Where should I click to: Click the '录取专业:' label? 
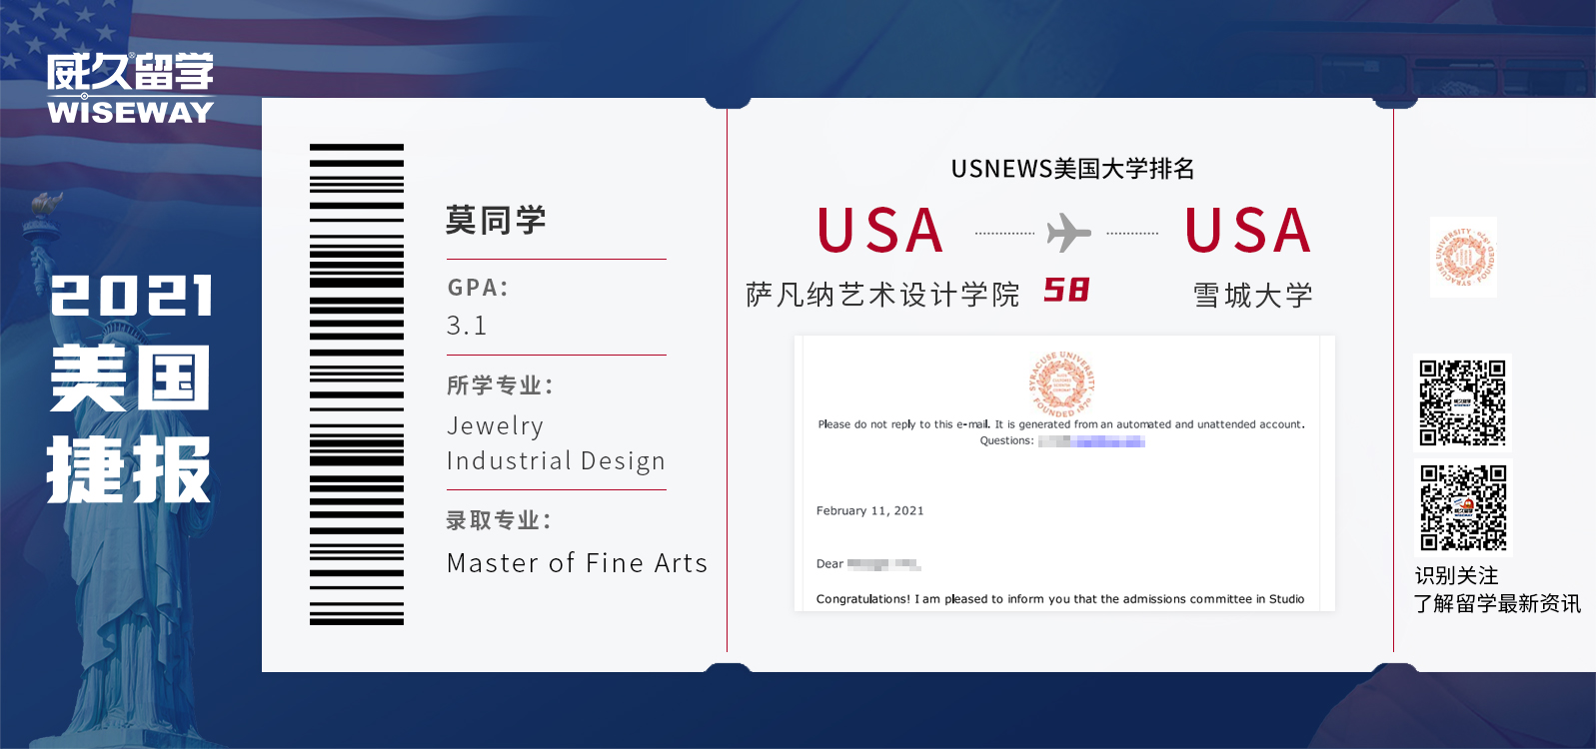499,520
